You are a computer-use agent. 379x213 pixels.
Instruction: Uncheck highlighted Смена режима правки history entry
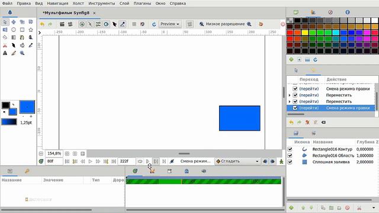click(x=295, y=108)
